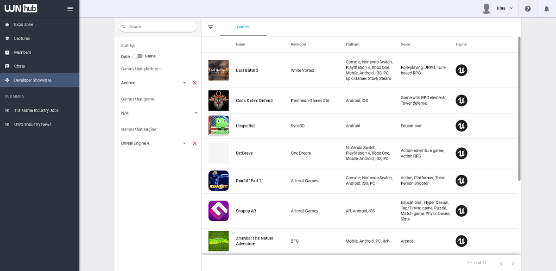The image size is (556, 271).
Task: Sort by the Developer column header
Action: [x=298, y=44]
